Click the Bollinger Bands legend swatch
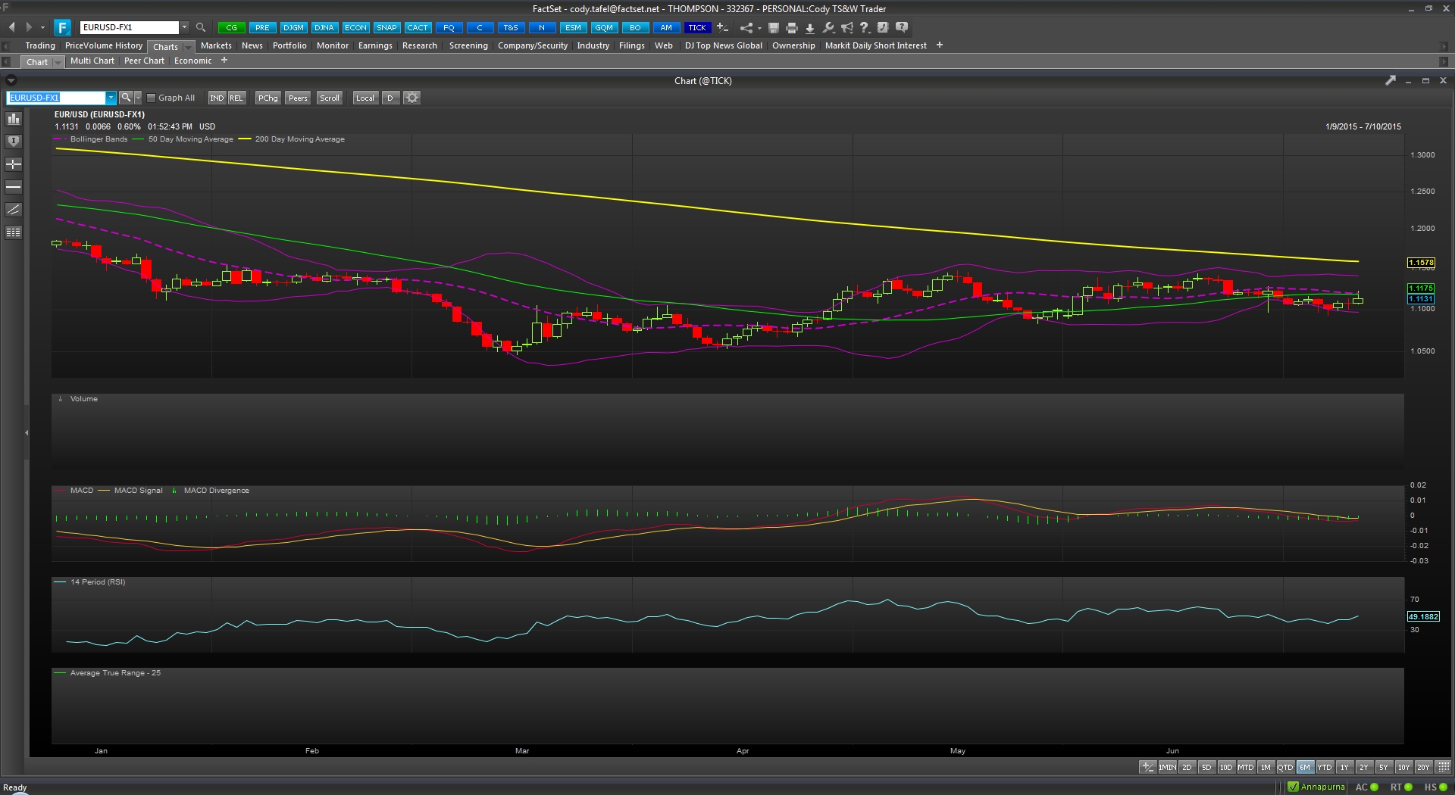This screenshot has height=795, width=1455. (60, 139)
